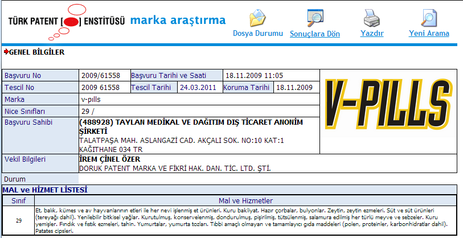Screen dimensions: 463x238
Task: Click the Tescil No value 2009 61558
Action: 100,87
